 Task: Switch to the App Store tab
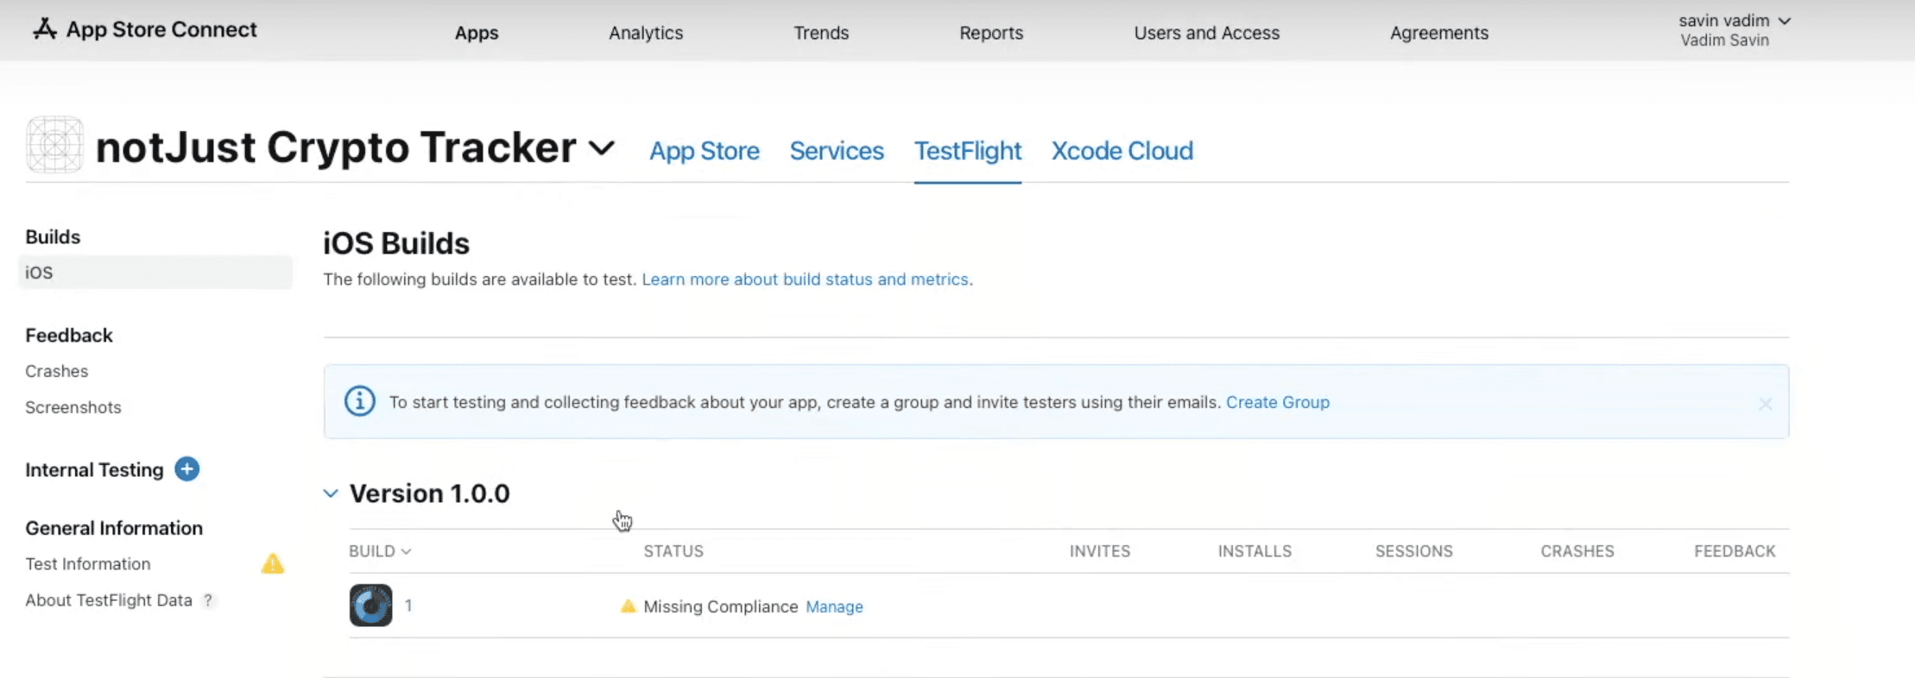pyautogui.click(x=705, y=151)
